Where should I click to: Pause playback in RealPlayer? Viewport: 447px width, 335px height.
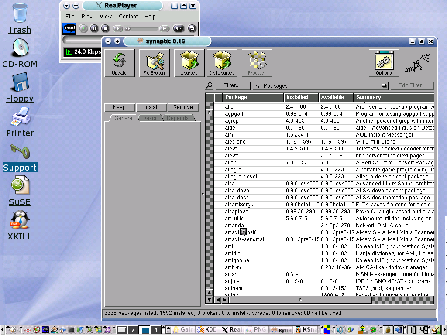(x=94, y=28)
